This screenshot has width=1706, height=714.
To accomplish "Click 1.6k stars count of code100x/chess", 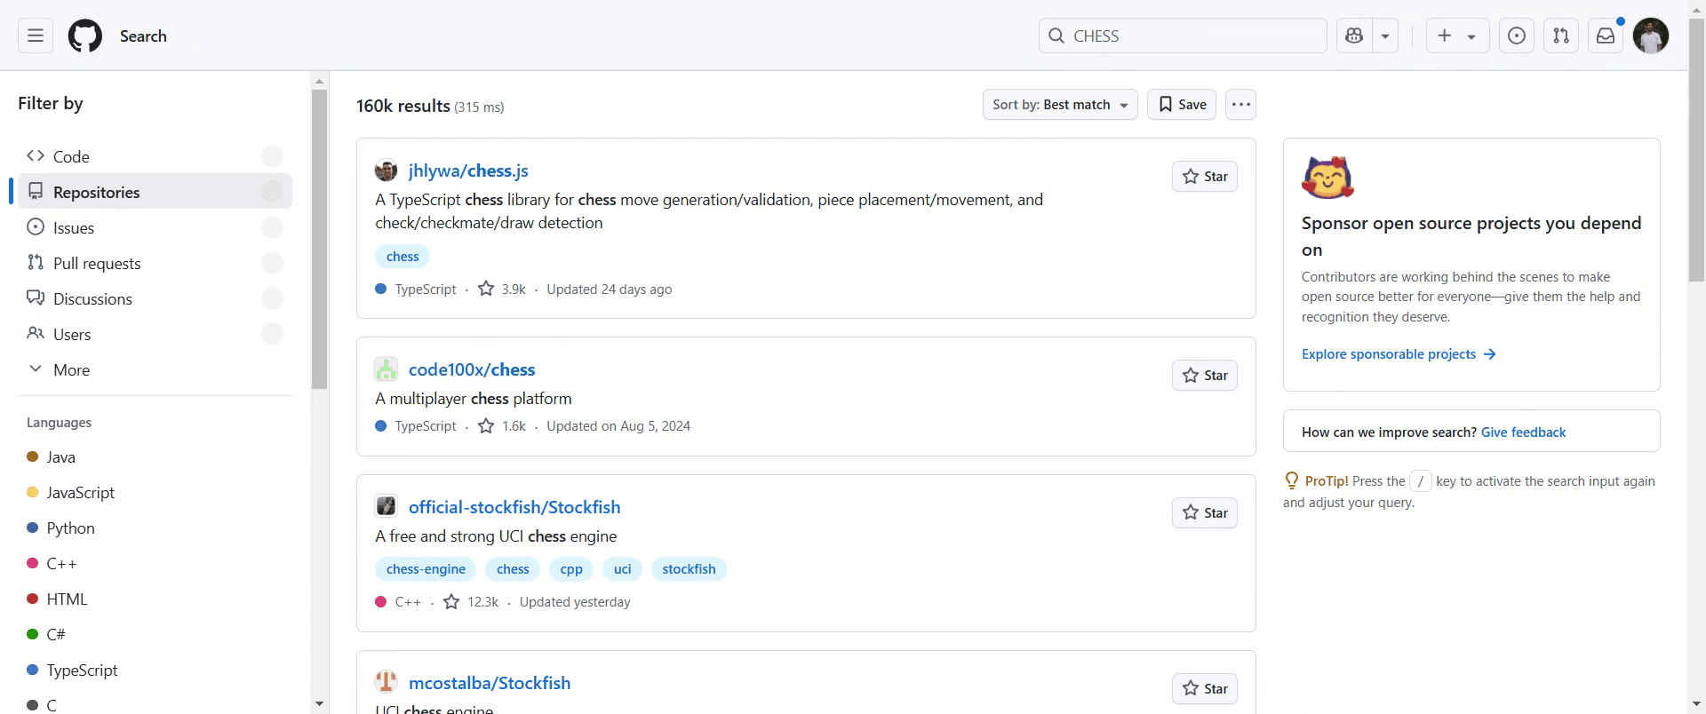I will click(502, 426).
